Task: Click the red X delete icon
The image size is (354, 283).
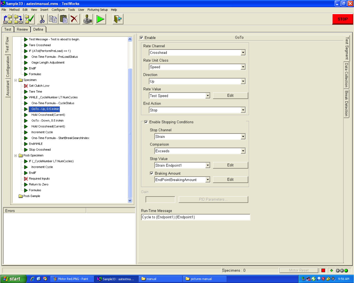Action: tap(74, 19)
